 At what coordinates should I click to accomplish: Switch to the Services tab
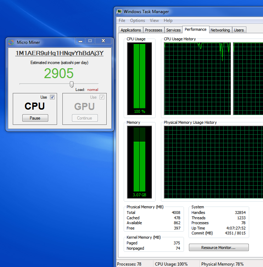tap(173, 30)
